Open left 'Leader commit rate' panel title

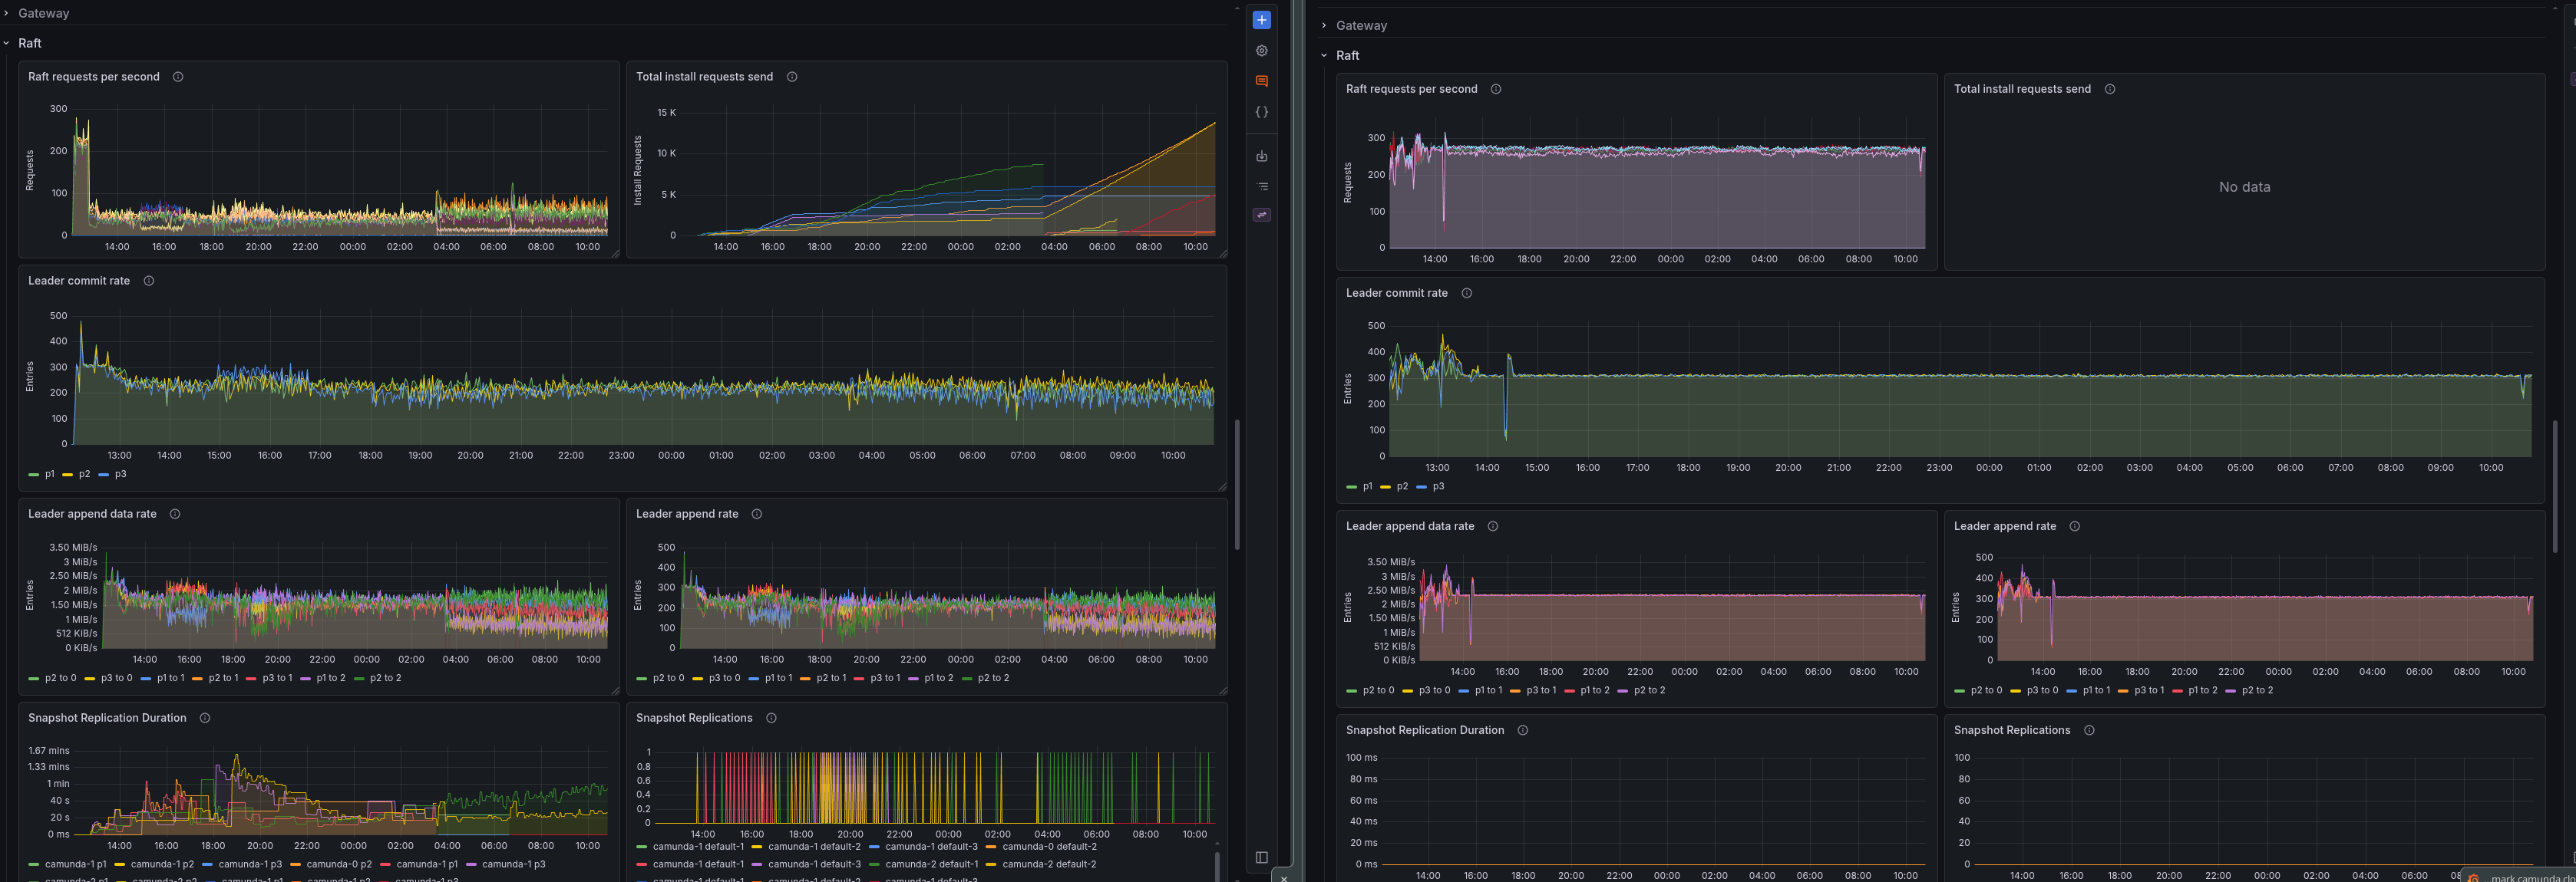pos(79,281)
